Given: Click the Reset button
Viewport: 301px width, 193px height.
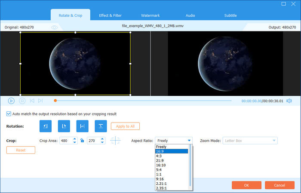Looking at the screenshot, I should pos(21,150).
